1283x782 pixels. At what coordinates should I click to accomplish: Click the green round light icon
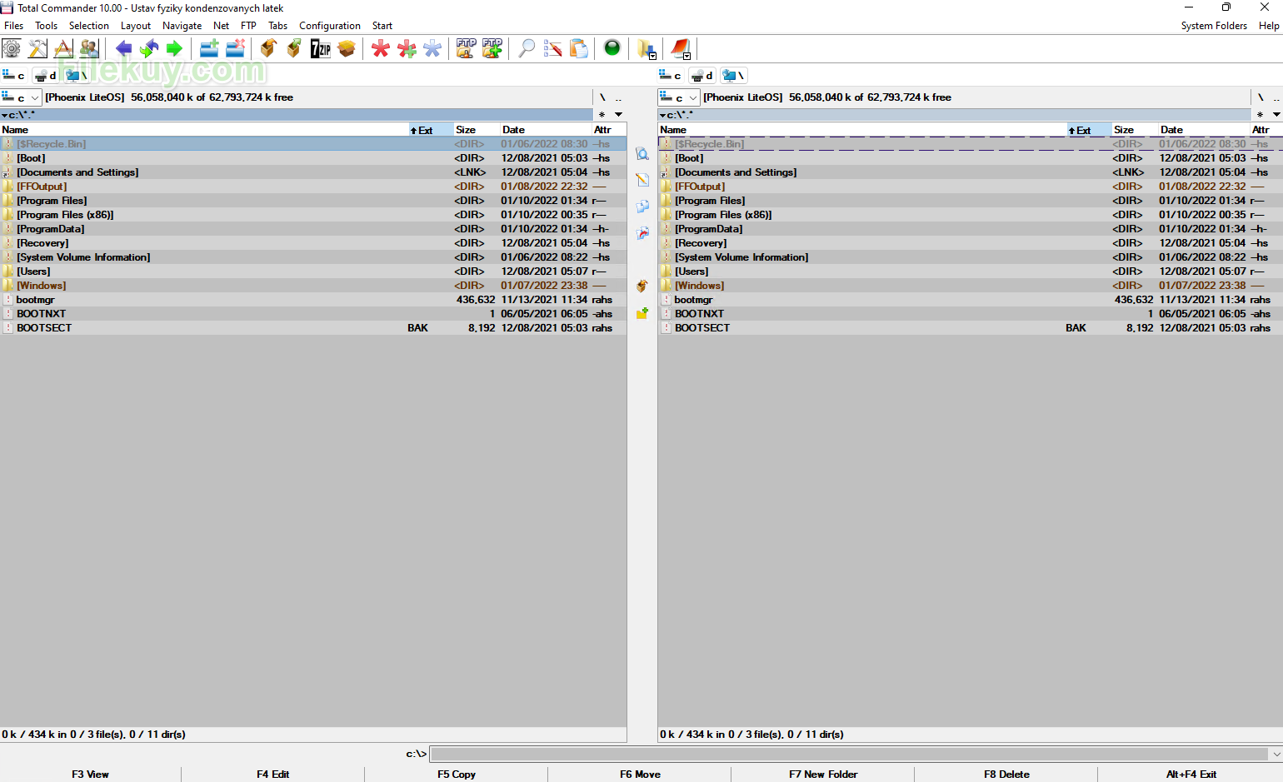[x=612, y=48]
